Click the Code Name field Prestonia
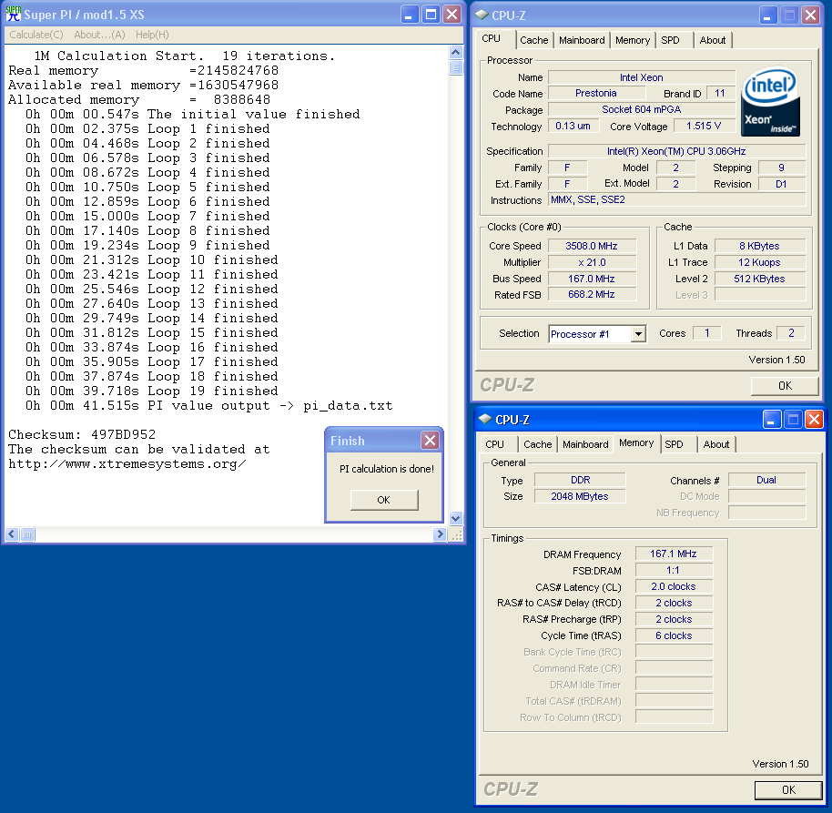Screen dimensions: 832x813 [596, 94]
